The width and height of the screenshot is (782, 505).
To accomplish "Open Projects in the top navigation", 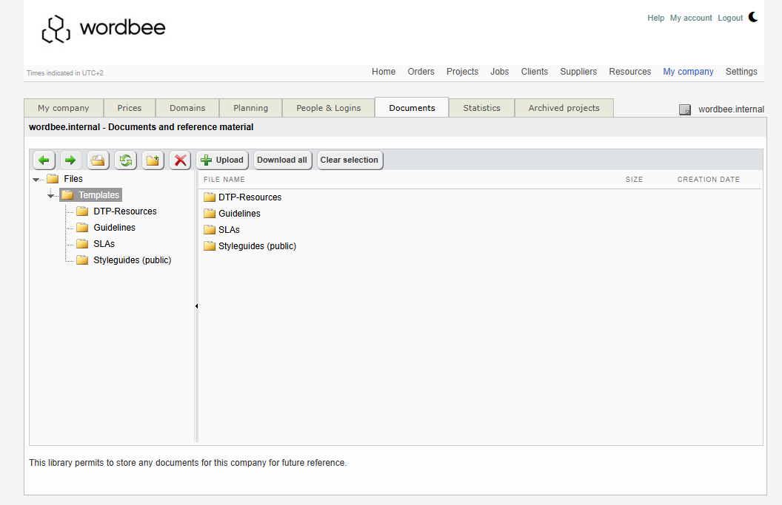I will click(462, 72).
